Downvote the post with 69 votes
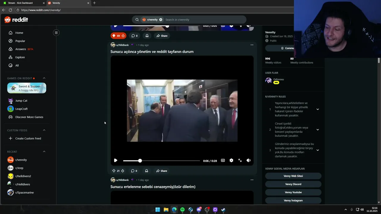Screen dimensions: 381x214 click(x=123, y=36)
